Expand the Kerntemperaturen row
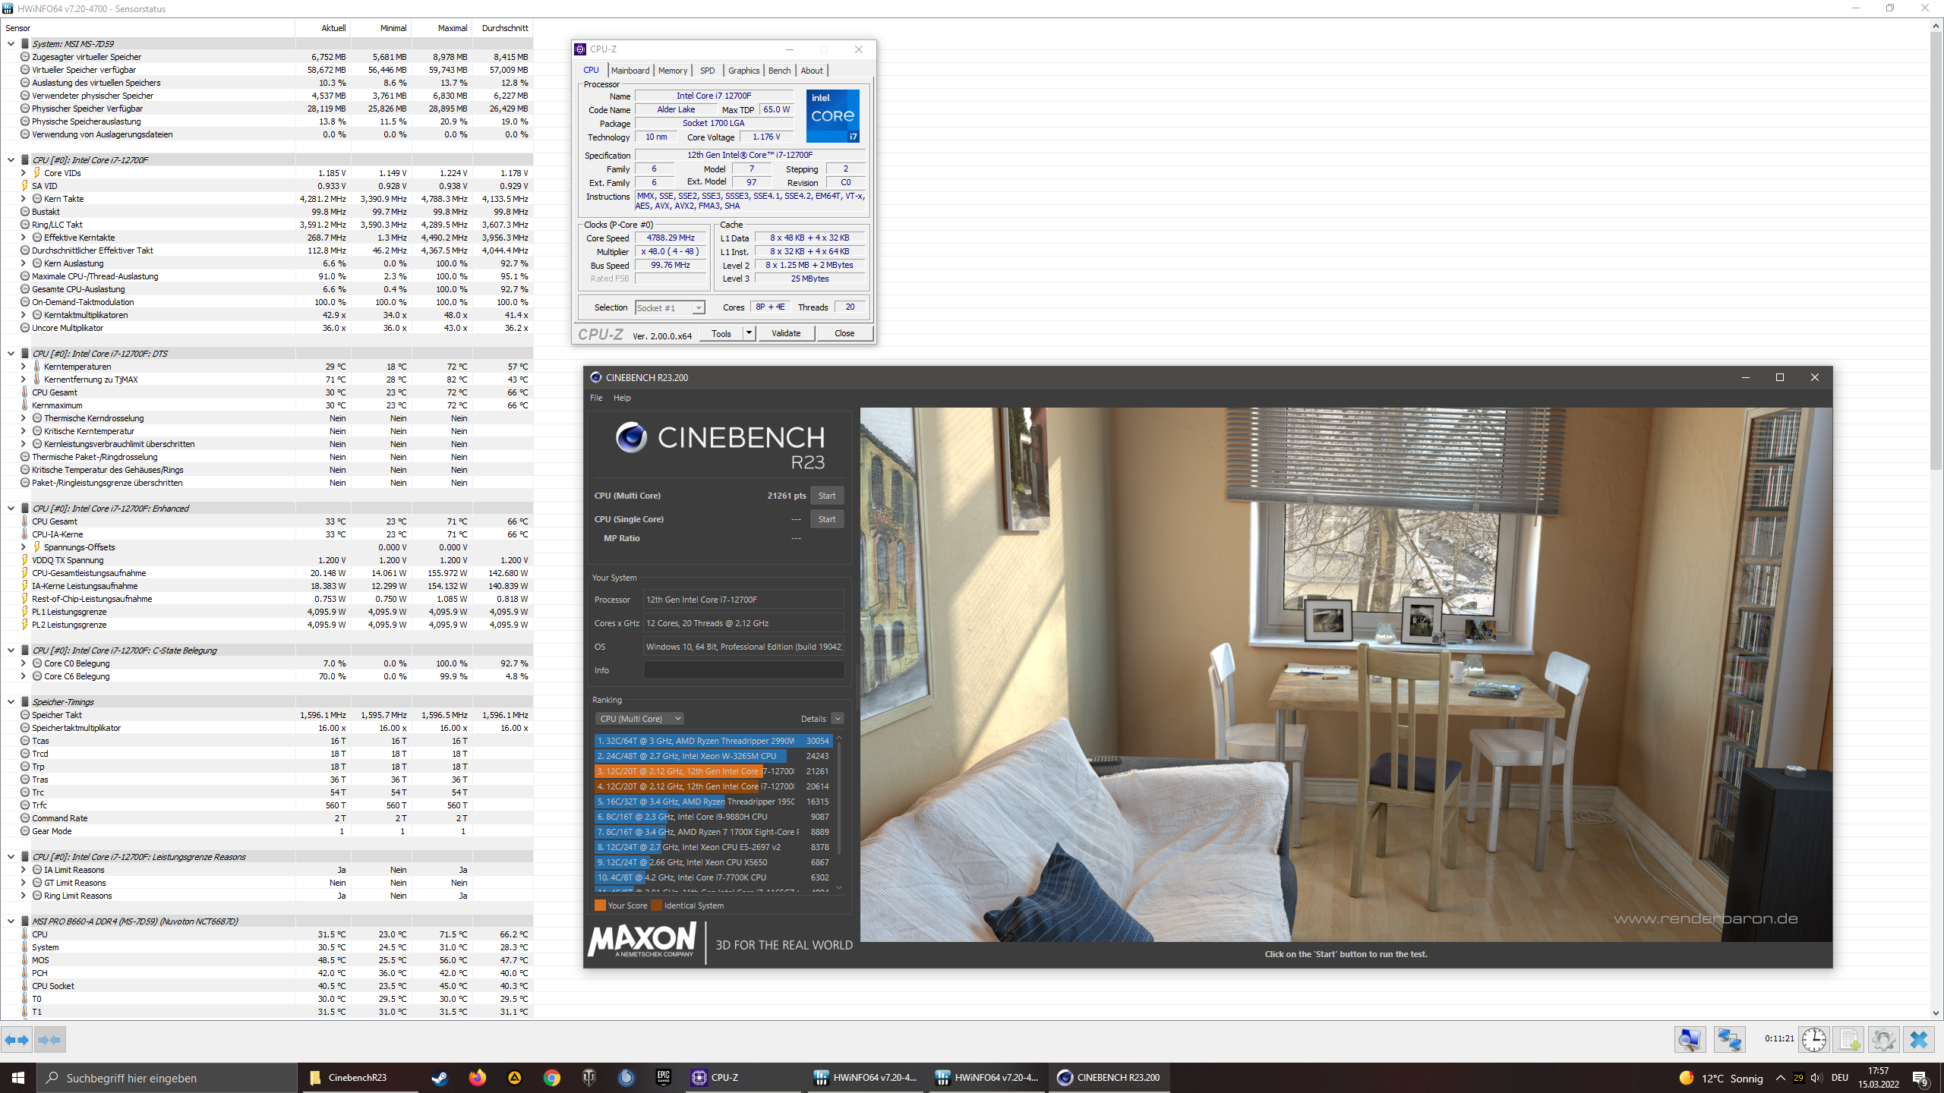This screenshot has height=1093, width=1944. (x=23, y=367)
